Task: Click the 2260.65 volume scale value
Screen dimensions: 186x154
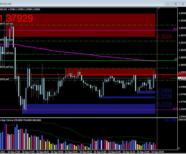Action: 182,119
